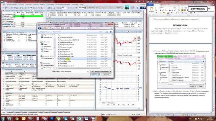Switch to the 'Стратегии' tab in QUIK
Screen dimensions: 216x121
point(47,112)
